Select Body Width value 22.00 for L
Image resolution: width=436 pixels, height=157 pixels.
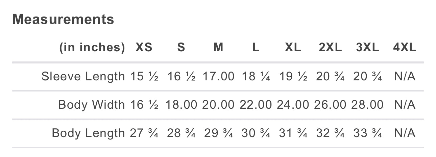(256, 105)
